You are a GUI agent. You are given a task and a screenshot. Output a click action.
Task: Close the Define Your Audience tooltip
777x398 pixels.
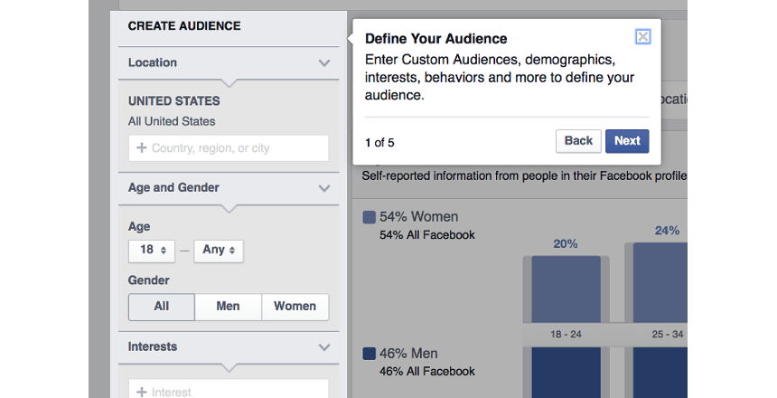642,37
